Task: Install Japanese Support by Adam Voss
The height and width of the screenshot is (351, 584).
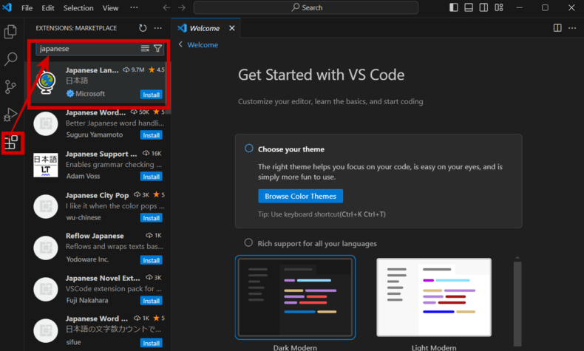Action: (x=152, y=177)
